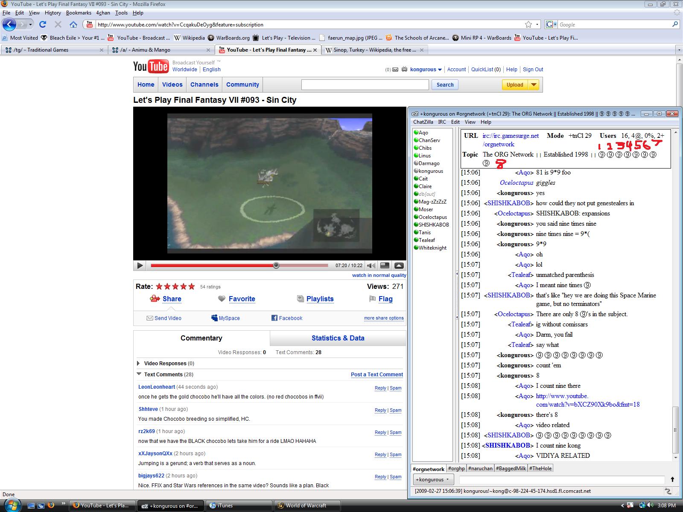683x512 pixels.
Task: Open the Firefox History menu
Action: (x=53, y=13)
